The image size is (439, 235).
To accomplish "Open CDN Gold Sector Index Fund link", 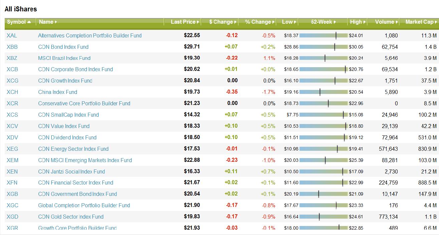I will click(x=71, y=217).
